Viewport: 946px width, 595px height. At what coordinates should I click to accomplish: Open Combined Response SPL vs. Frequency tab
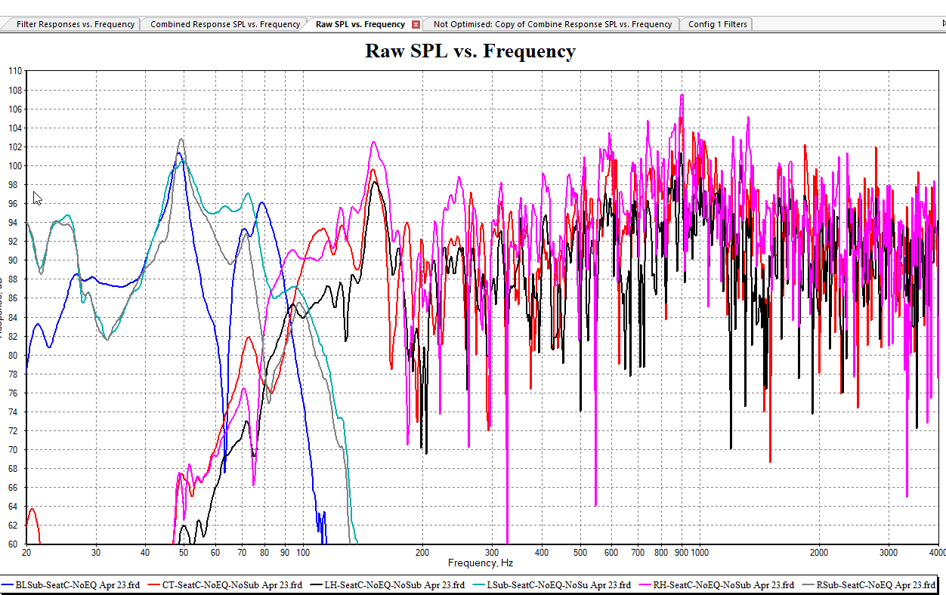[x=224, y=24]
